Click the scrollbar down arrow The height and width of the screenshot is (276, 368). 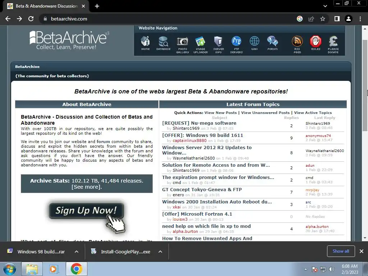point(365,238)
